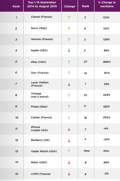Click the 896% value for eBay

[x=107, y=62]
